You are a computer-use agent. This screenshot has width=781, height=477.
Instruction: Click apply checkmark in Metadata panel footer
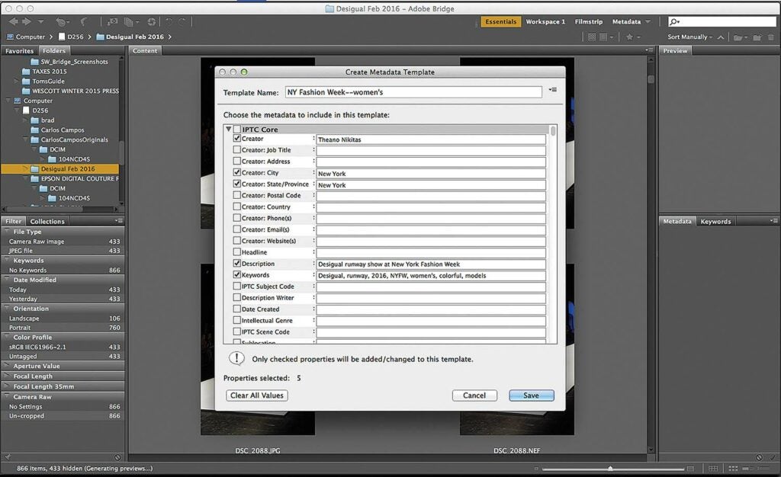tap(773, 457)
